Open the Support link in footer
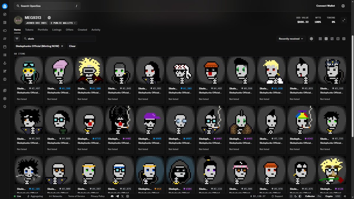 tap(277, 196)
